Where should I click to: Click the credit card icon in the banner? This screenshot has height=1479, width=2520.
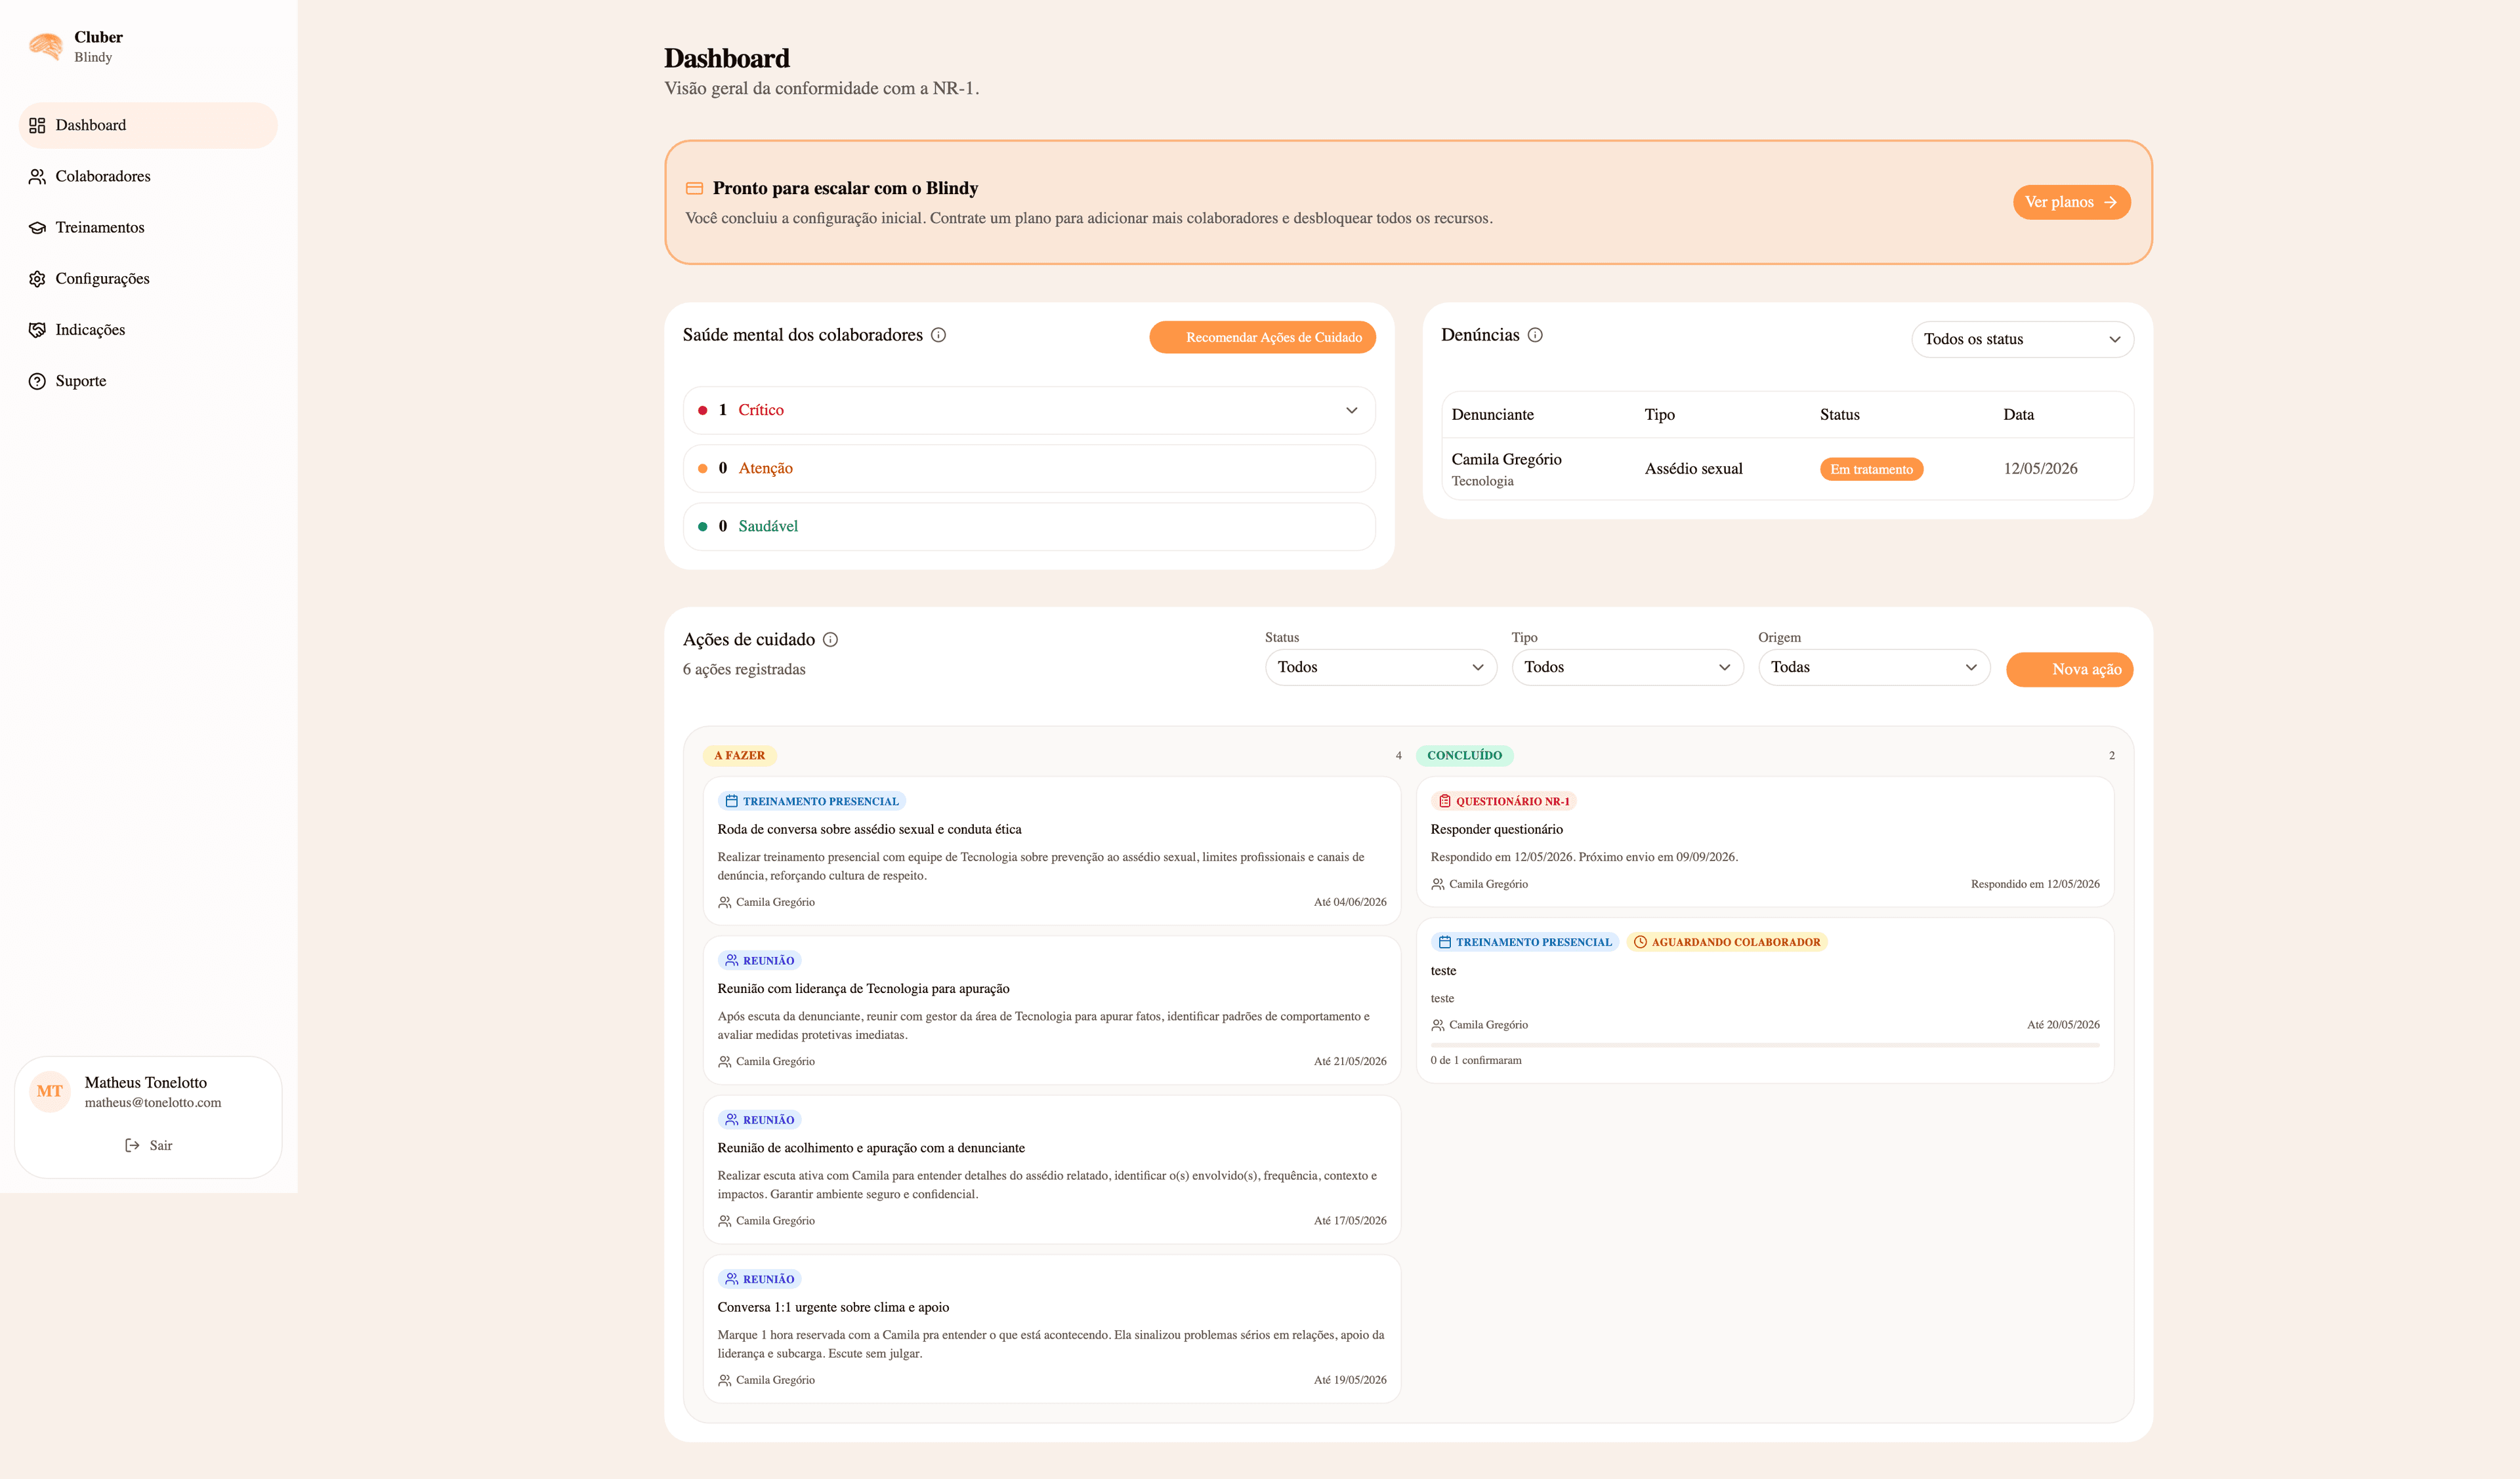[x=694, y=188]
